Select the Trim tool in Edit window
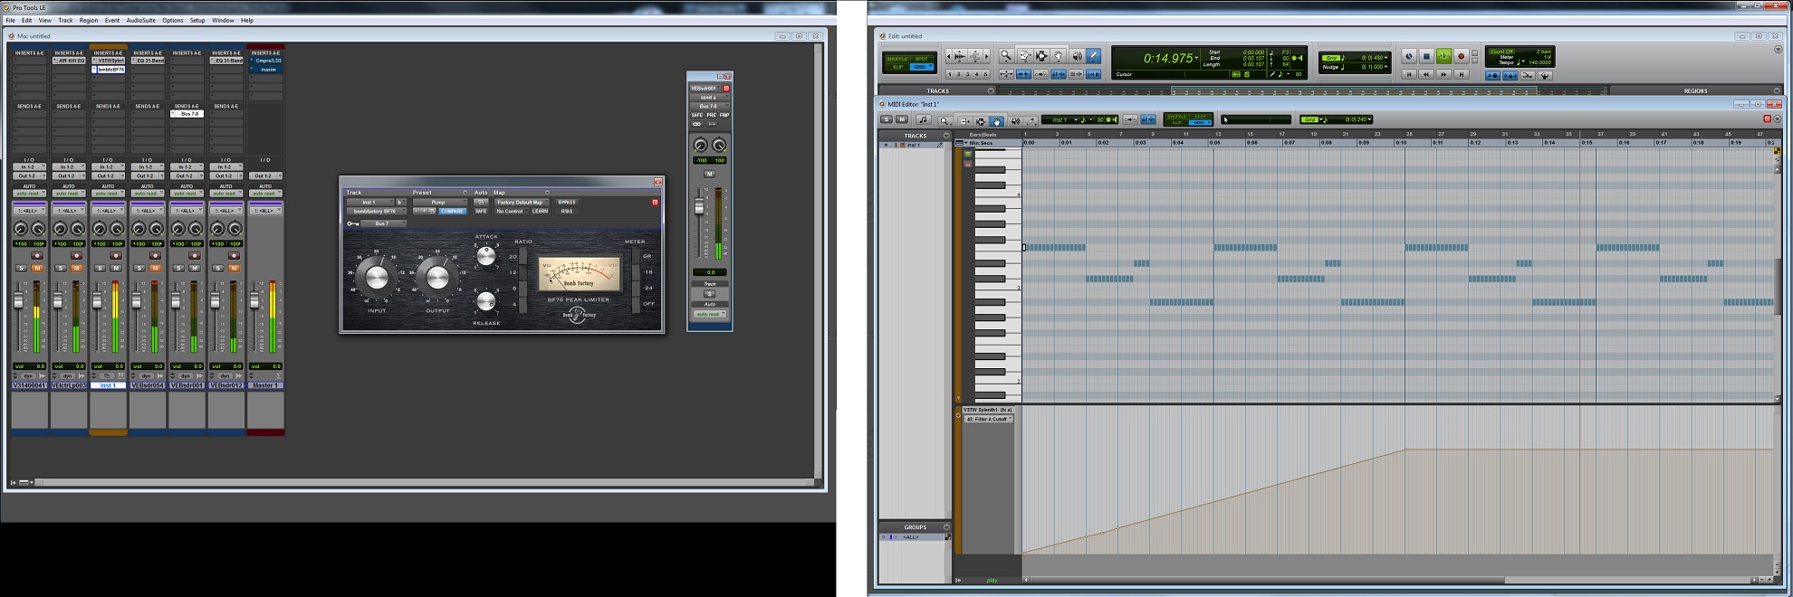This screenshot has width=1793, height=597. (x=1024, y=56)
